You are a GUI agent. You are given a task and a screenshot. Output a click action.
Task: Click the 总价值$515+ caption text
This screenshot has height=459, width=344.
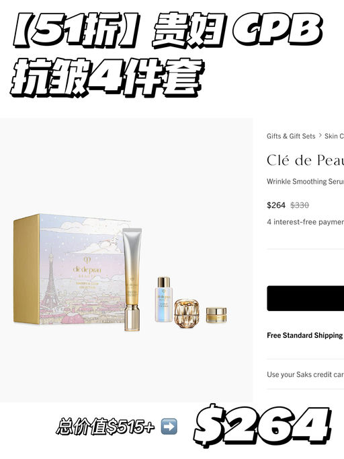click(x=105, y=427)
